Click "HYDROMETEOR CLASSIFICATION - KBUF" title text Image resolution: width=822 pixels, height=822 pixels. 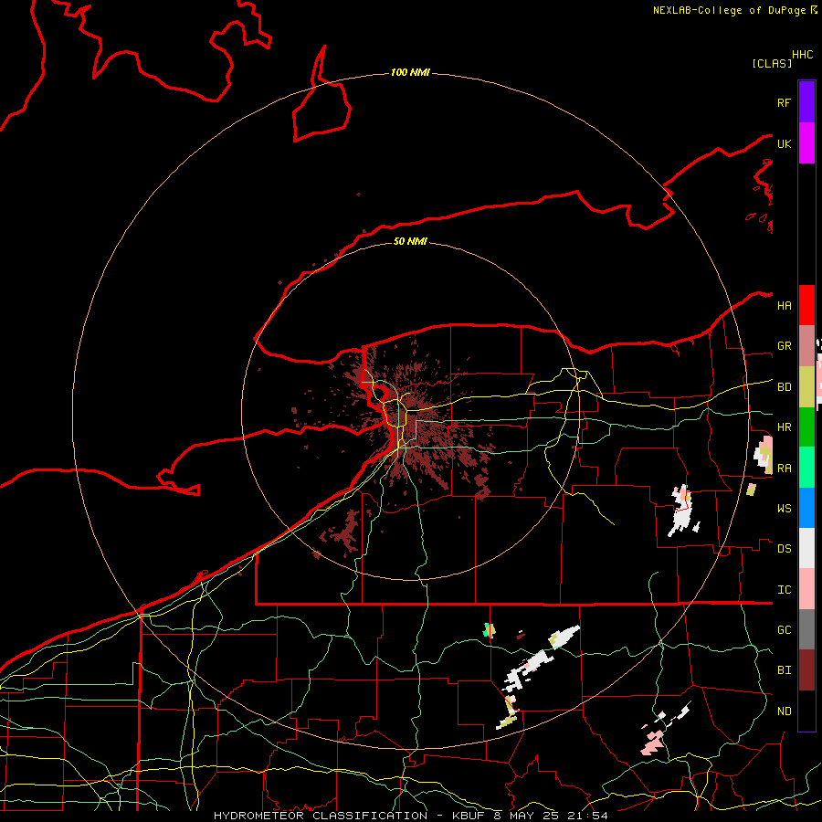click(349, 816)
